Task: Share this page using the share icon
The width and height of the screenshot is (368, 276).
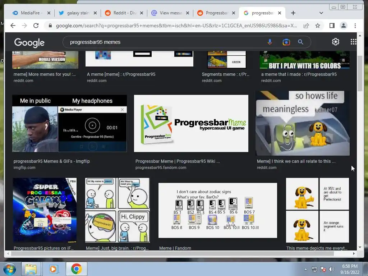Action: point(306,26)
